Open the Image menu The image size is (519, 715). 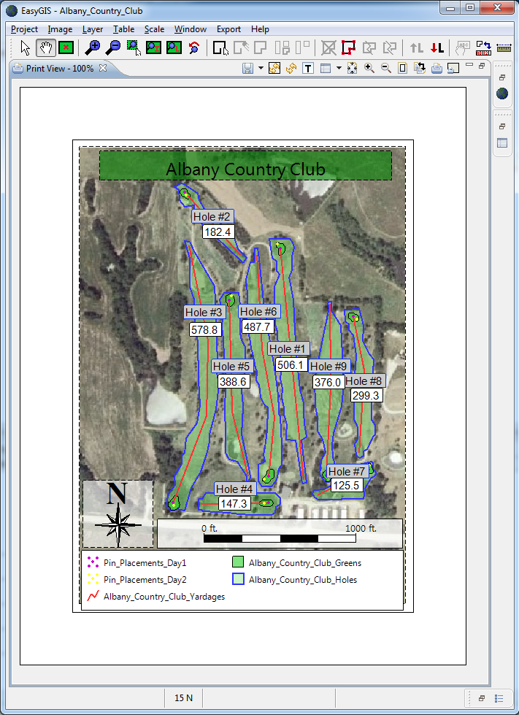pyautogui.click(x=60, y=29)
